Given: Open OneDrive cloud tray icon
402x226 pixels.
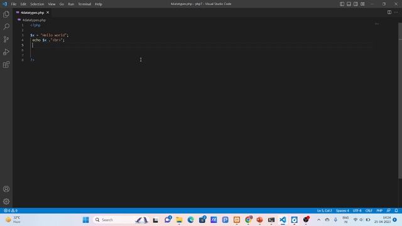Looking at the screenshot, I should point(327,220).
